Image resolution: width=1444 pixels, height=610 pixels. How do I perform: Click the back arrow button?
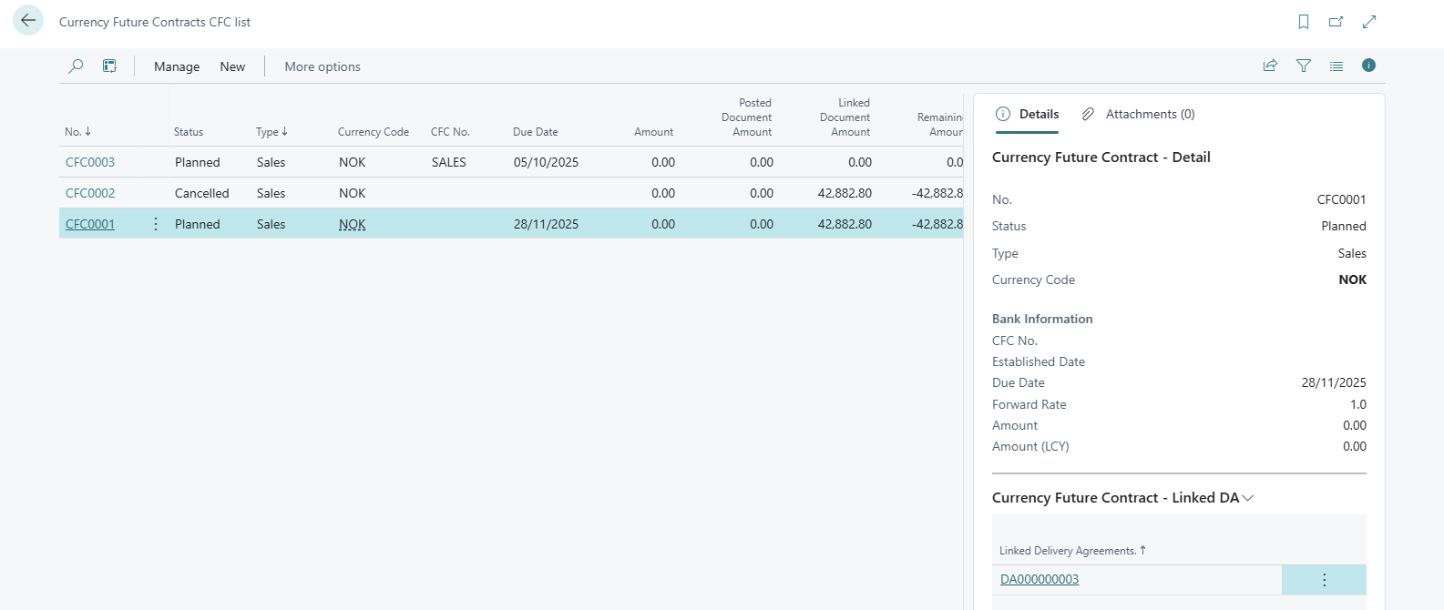click(x=28, y=20)
